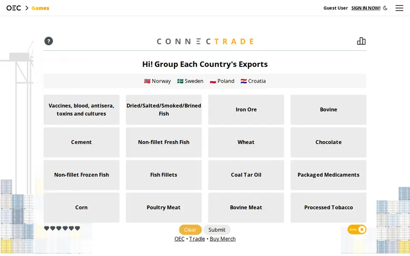The width and height of the screenshot is (410, 256).
Task: Pick the Non-fillet Fresh Fish tile
Action: coord(164,143)
